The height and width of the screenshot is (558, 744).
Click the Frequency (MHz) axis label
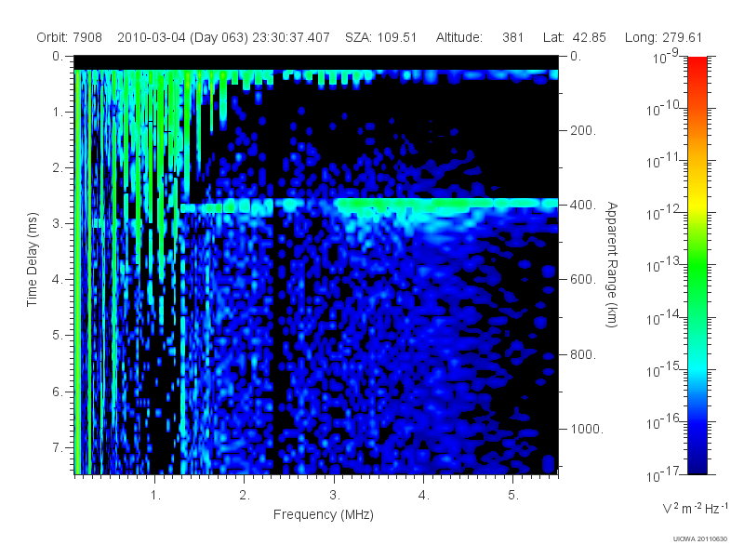tap(323, 514)
